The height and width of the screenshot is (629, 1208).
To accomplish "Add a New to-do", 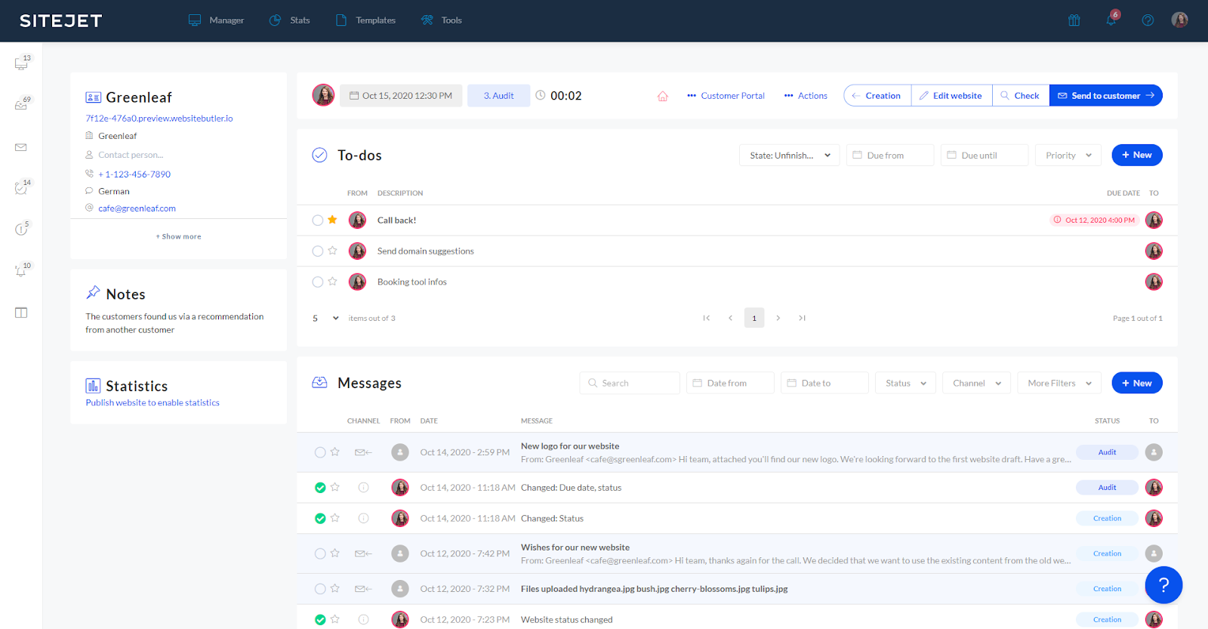I will 1137,155.
